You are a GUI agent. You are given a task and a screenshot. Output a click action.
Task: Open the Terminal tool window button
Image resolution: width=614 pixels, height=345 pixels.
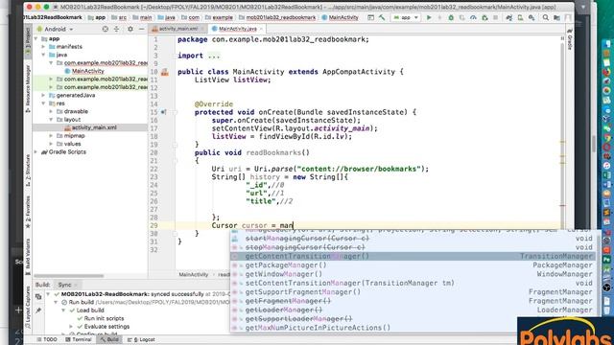tap(79, 339)
